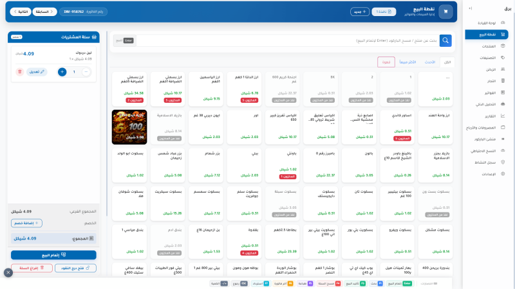Viewport: 515px width, 289px height.
Task: Add بسكوت مشكل product card
Action: pyautogui.click(x=435, y=242)
